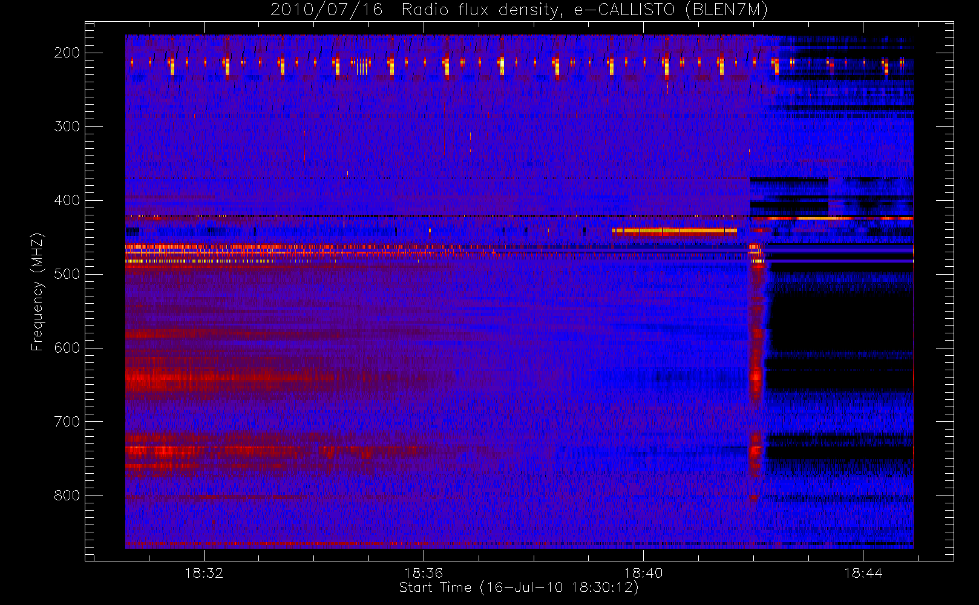Click the 800 frequency tick label
Screen dimensions: 979x605
tap(67, 495)
